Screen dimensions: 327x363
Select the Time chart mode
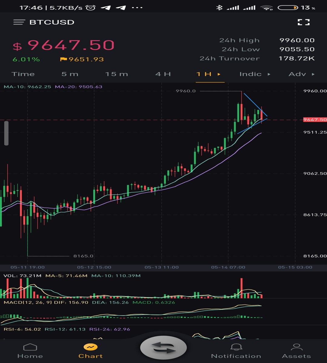click(x=23, y=74)
